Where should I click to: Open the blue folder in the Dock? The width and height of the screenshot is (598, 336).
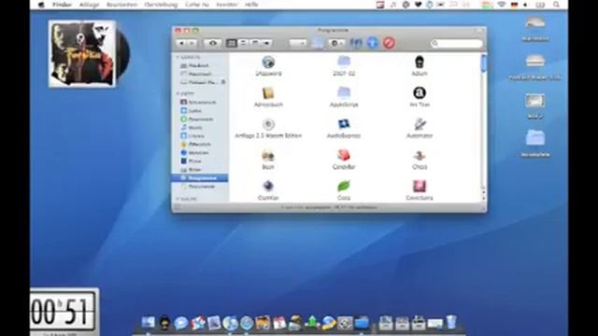362,323
